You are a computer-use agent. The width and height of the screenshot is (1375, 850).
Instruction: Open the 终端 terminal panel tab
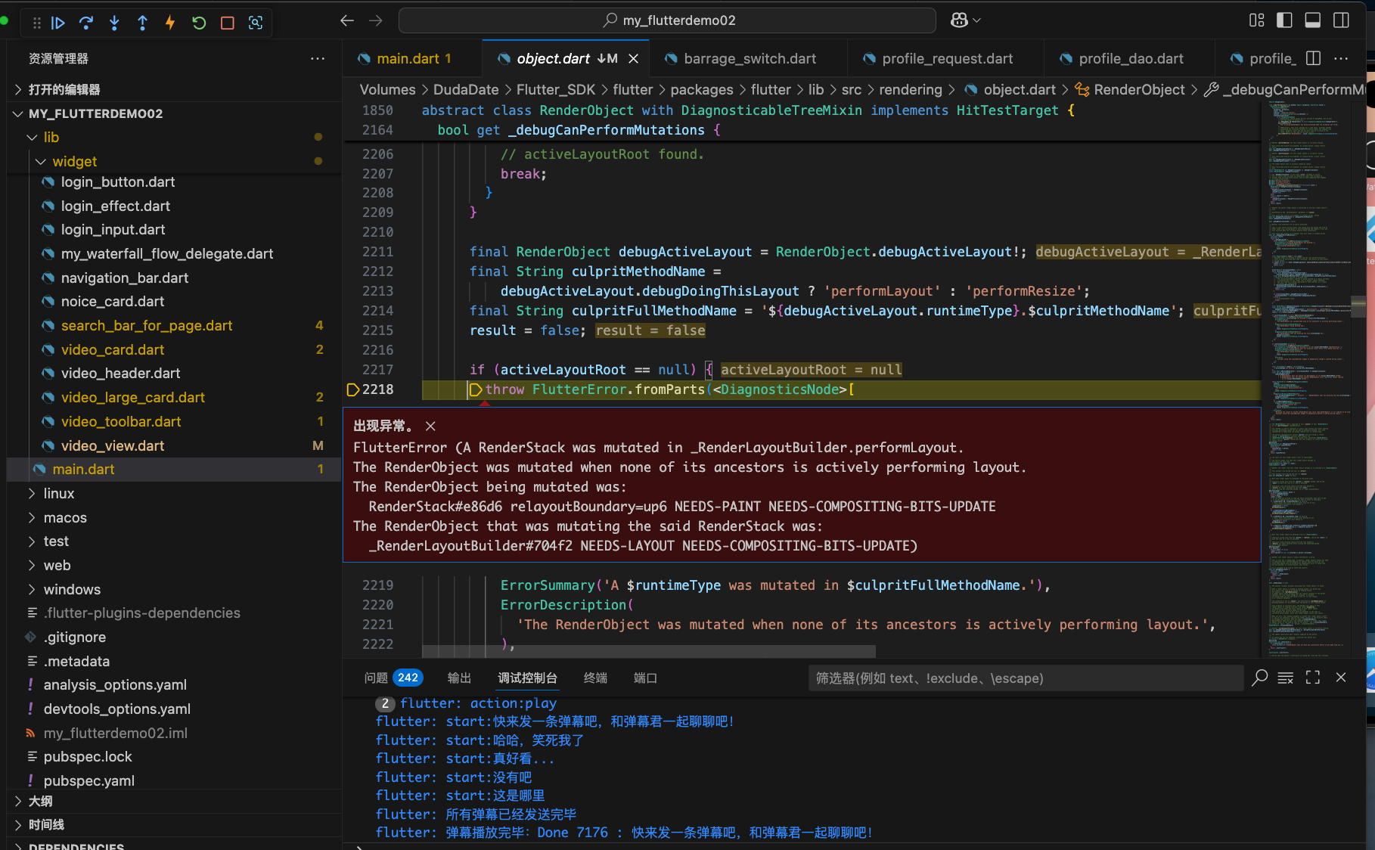[595, 678]
